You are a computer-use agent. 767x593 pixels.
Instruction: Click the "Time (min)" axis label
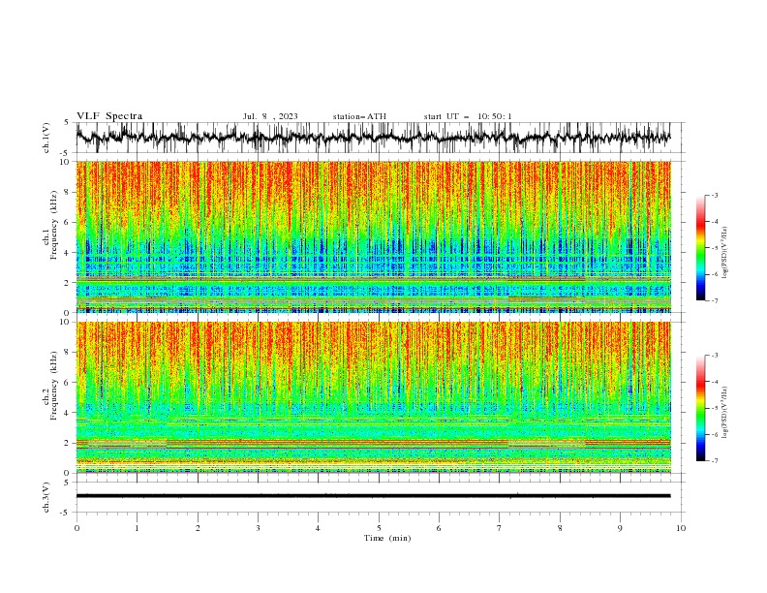tap(387, 538)
